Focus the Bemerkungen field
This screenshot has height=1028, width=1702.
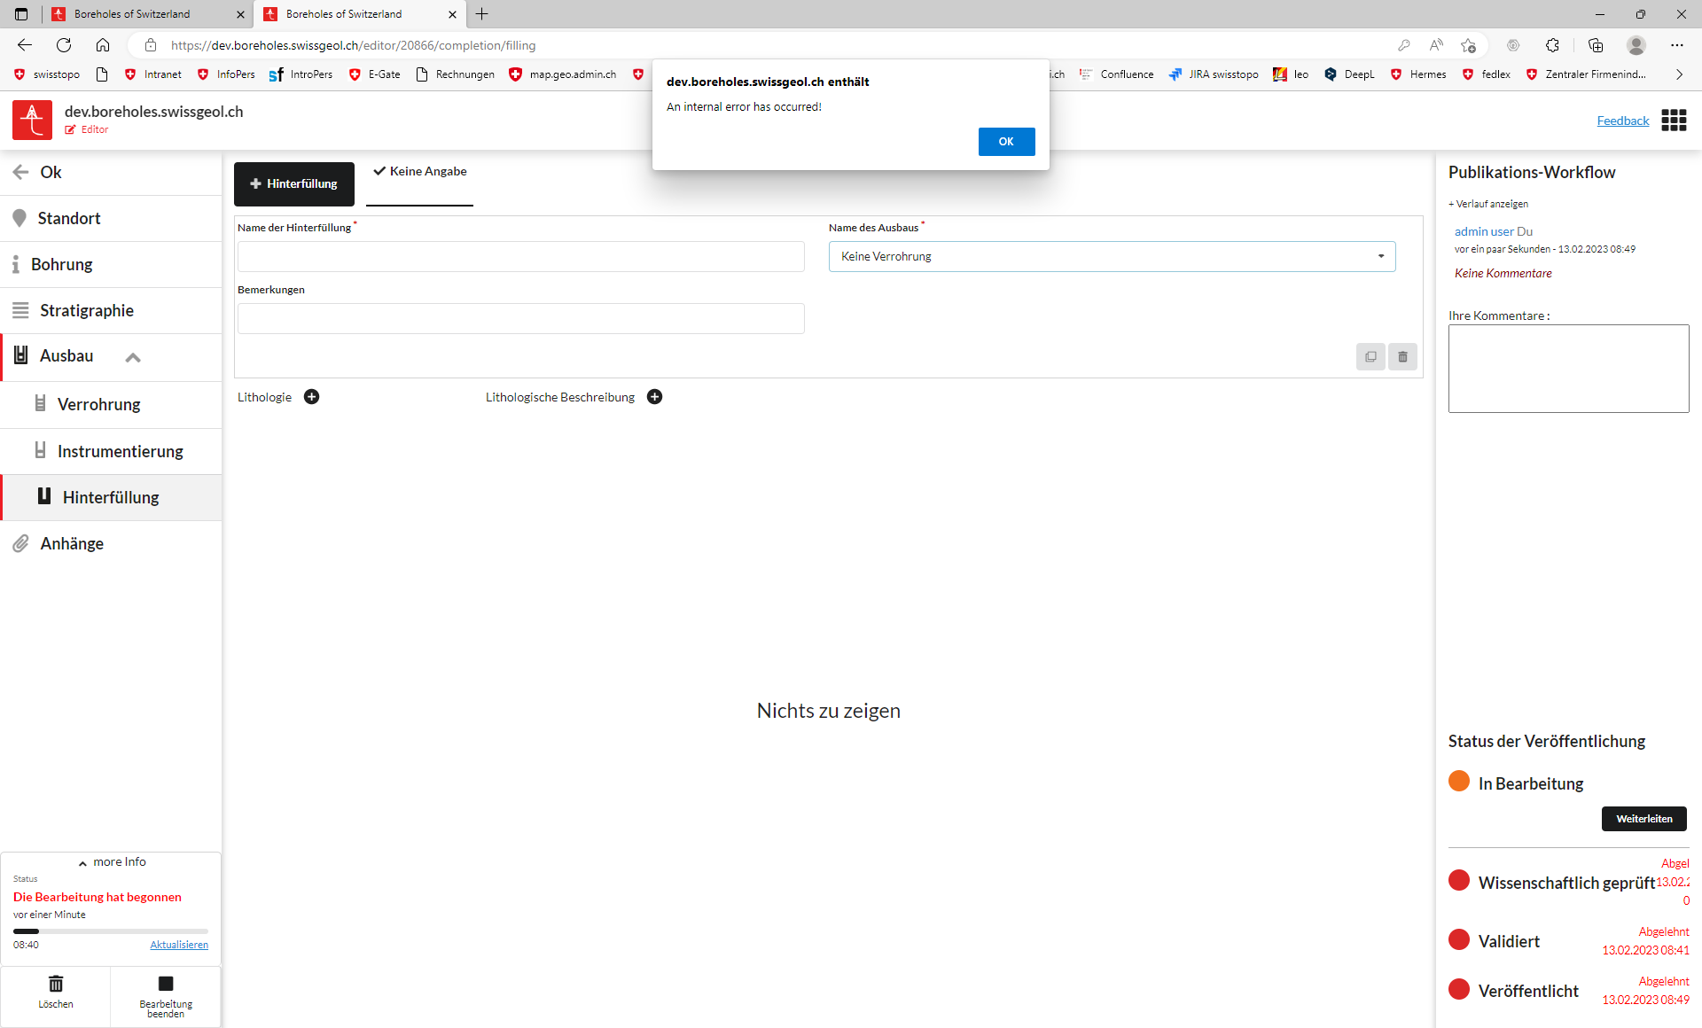coord(521,319)
